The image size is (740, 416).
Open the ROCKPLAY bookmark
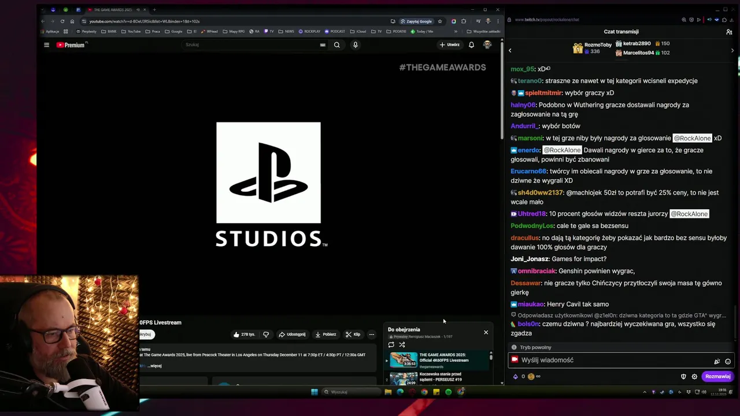coord(310,32)
